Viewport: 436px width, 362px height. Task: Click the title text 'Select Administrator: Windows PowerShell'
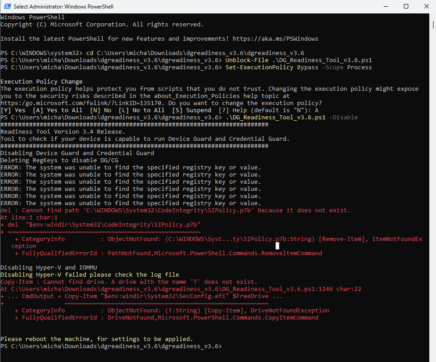click(63, 6)
